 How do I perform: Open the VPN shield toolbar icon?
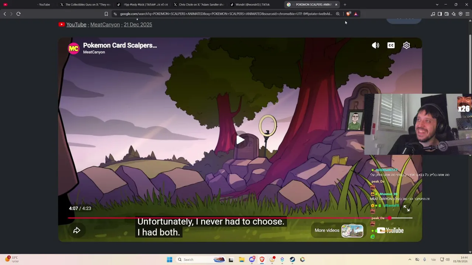pyautogui.click(x=461, y=14)
